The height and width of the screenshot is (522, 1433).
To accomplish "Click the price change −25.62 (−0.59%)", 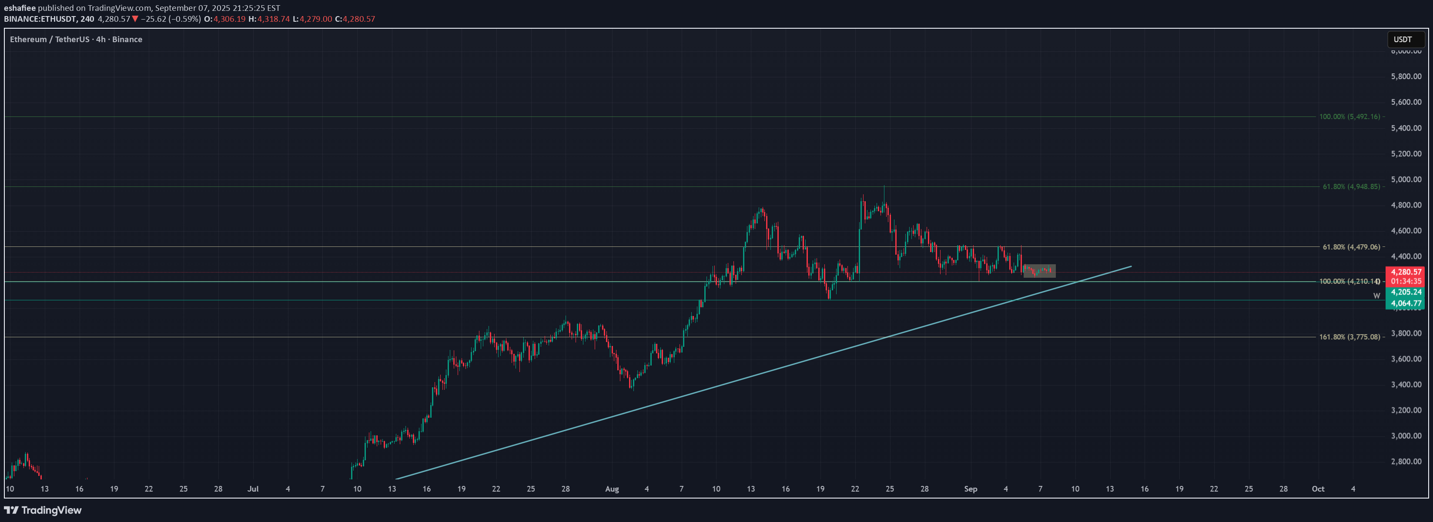I will point(171,19).
